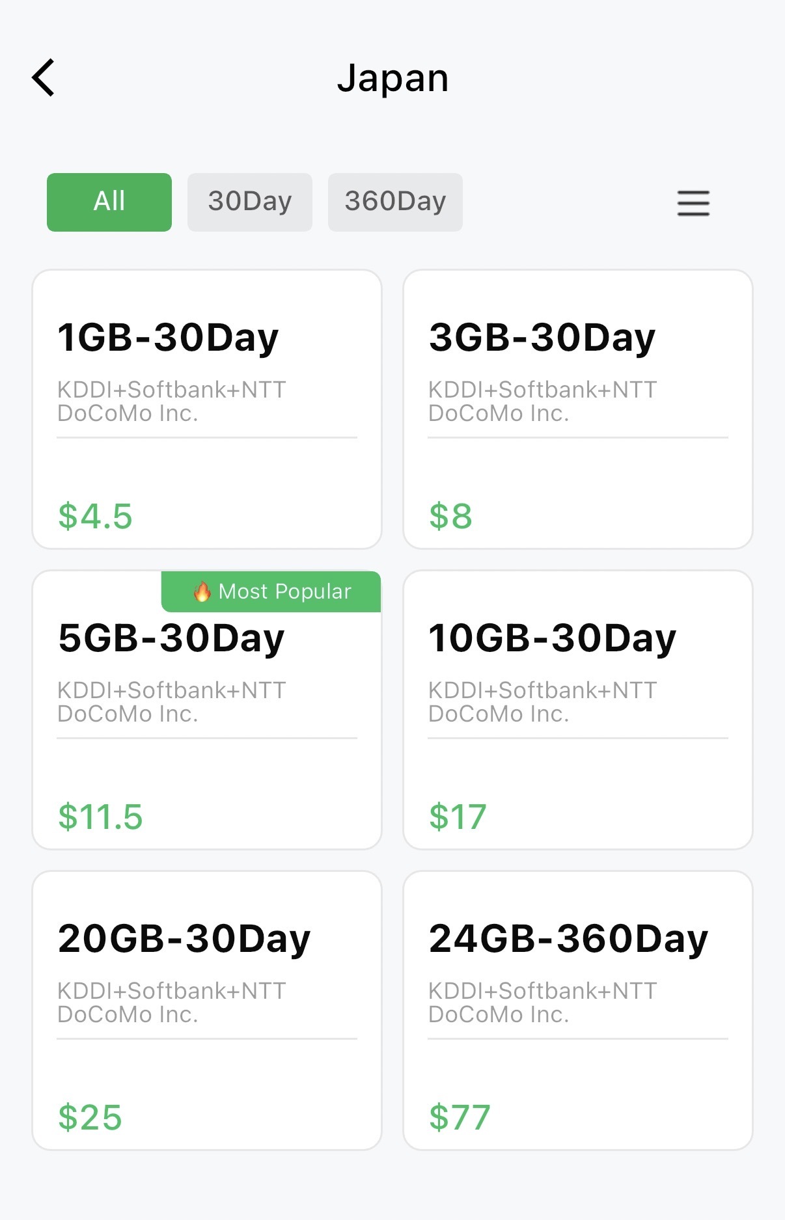Switch to the 30Day filter tab

pyautogui.click(x=249, y=202)
